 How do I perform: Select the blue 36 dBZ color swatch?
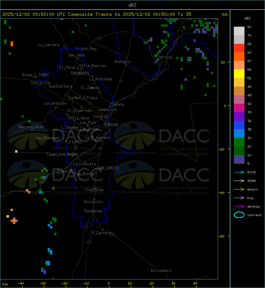(x=239, y=125)
